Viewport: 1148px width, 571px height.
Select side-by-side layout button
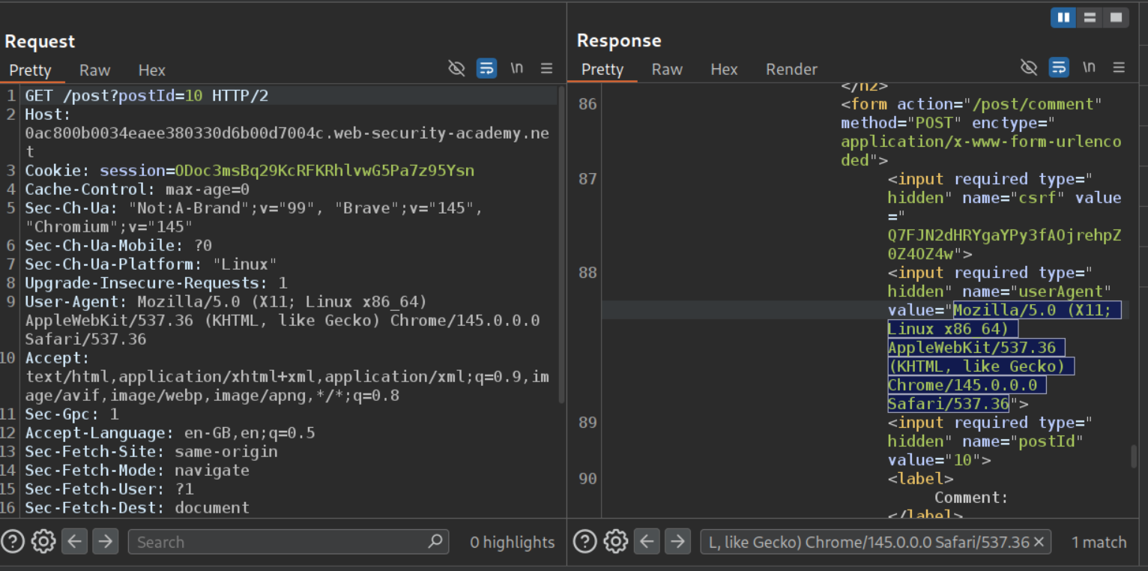pyautogui.click(x=1063, y=17)
